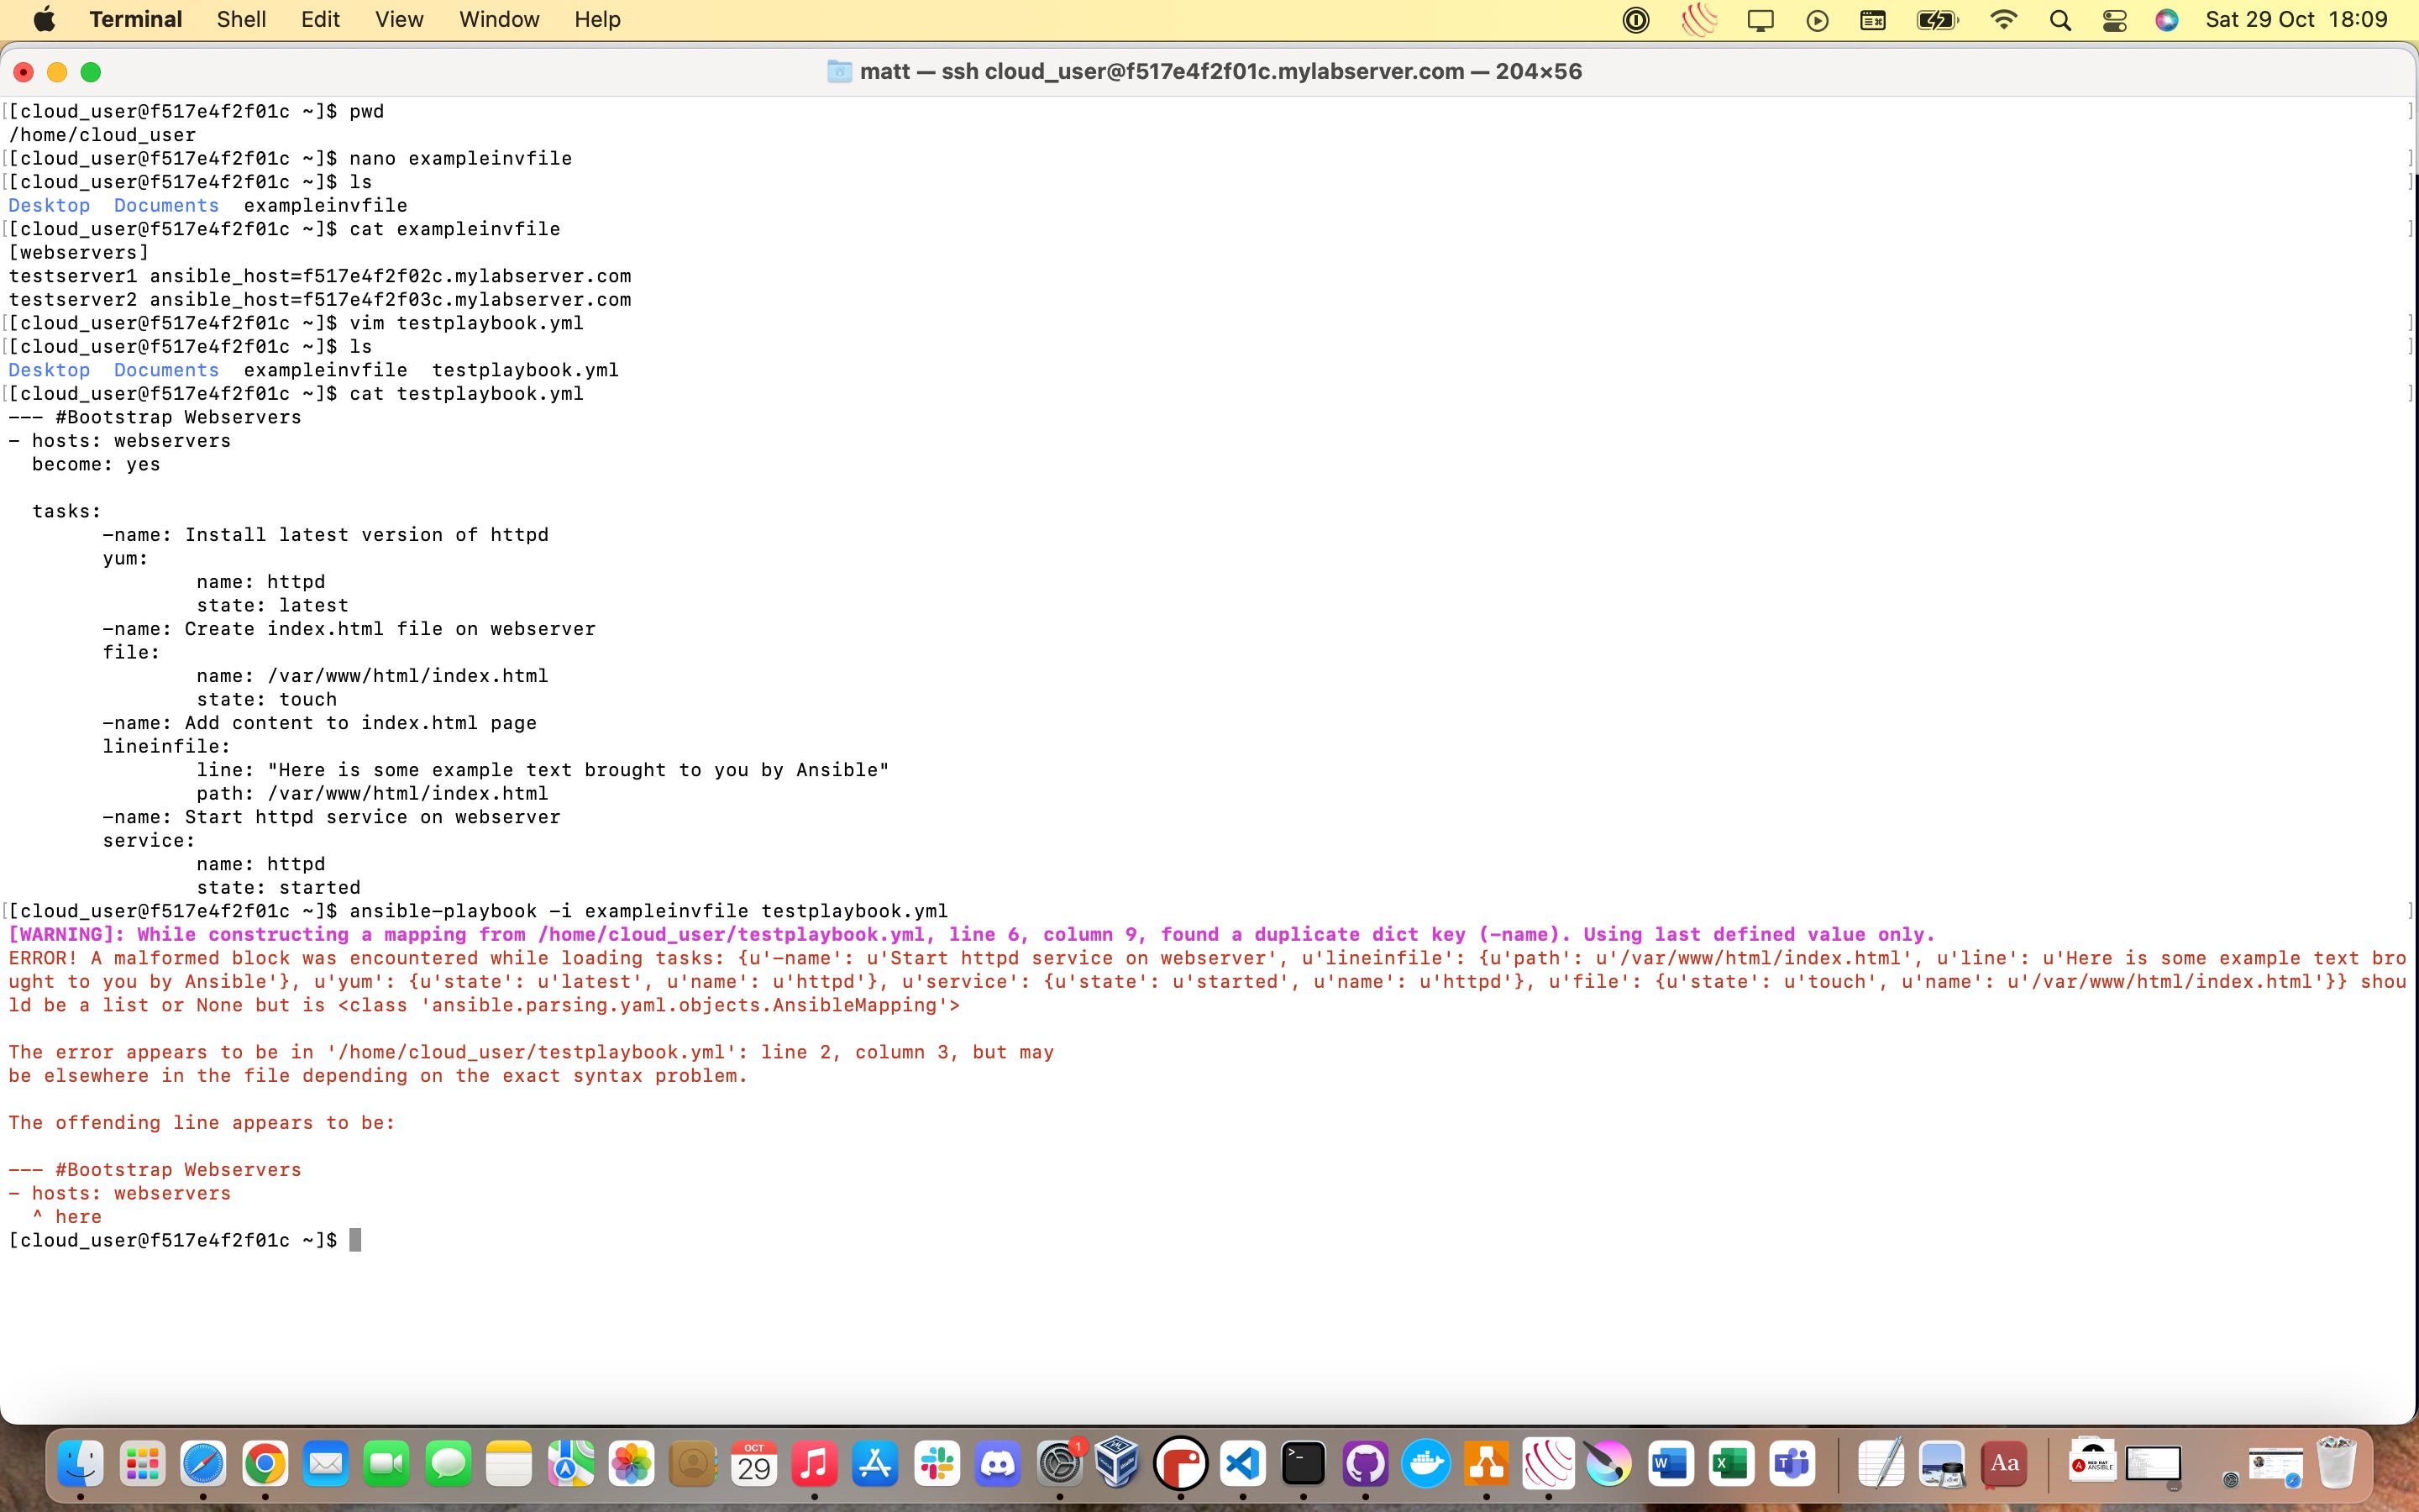2419x1512 pixels.
Task: Click the Terminal icon in dock
Action: coord(1304,1464)
